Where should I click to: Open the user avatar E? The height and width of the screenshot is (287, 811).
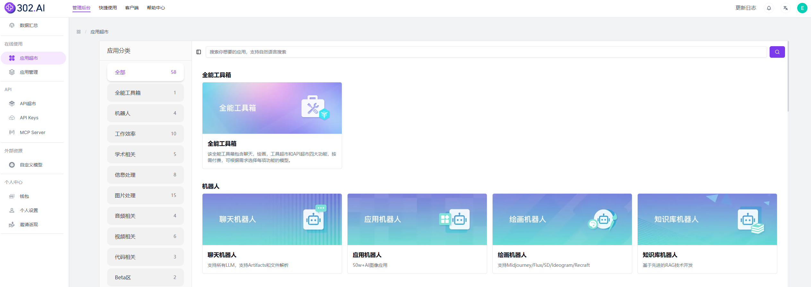coord(802,8)
